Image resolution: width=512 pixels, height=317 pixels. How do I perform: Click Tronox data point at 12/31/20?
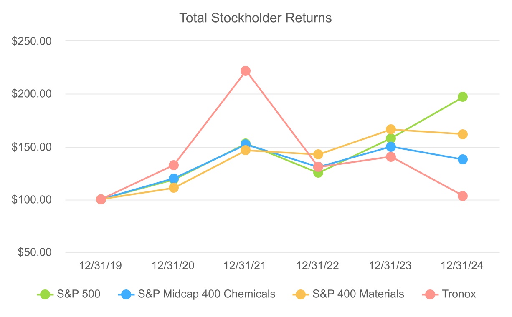(x=174, y=165)
